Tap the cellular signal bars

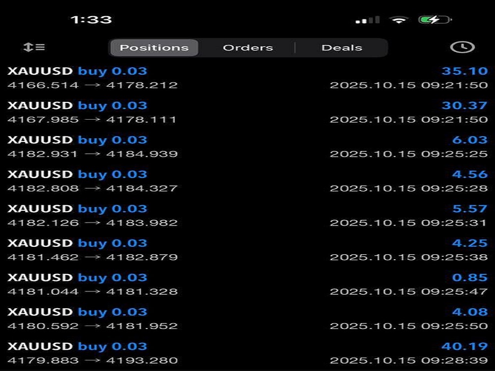point(367,20)
